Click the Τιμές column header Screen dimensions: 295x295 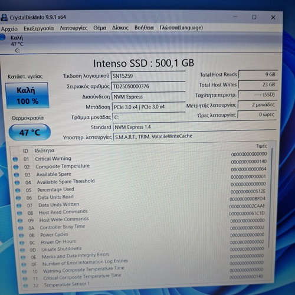coord(261,146)
